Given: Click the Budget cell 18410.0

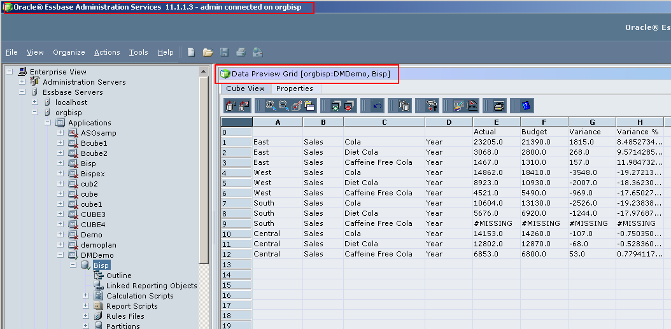Looking at the screenshot, I should pyautogui.click(x=544, y=172).
